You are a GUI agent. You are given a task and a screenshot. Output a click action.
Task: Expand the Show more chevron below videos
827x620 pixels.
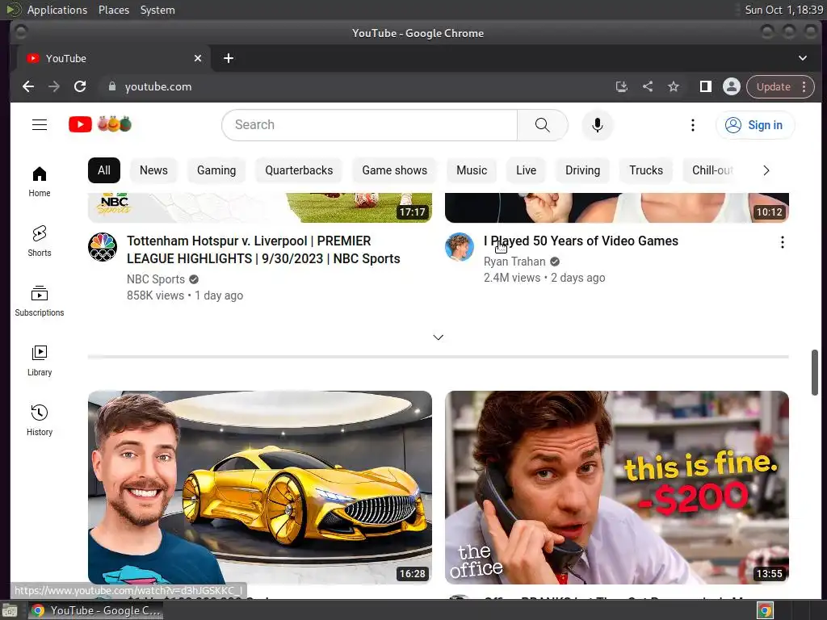point(439,337)
